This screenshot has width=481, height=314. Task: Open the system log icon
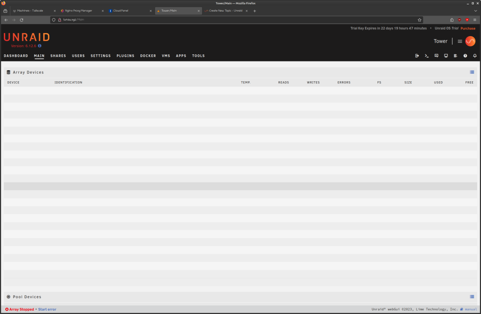(x=456, y=56)
